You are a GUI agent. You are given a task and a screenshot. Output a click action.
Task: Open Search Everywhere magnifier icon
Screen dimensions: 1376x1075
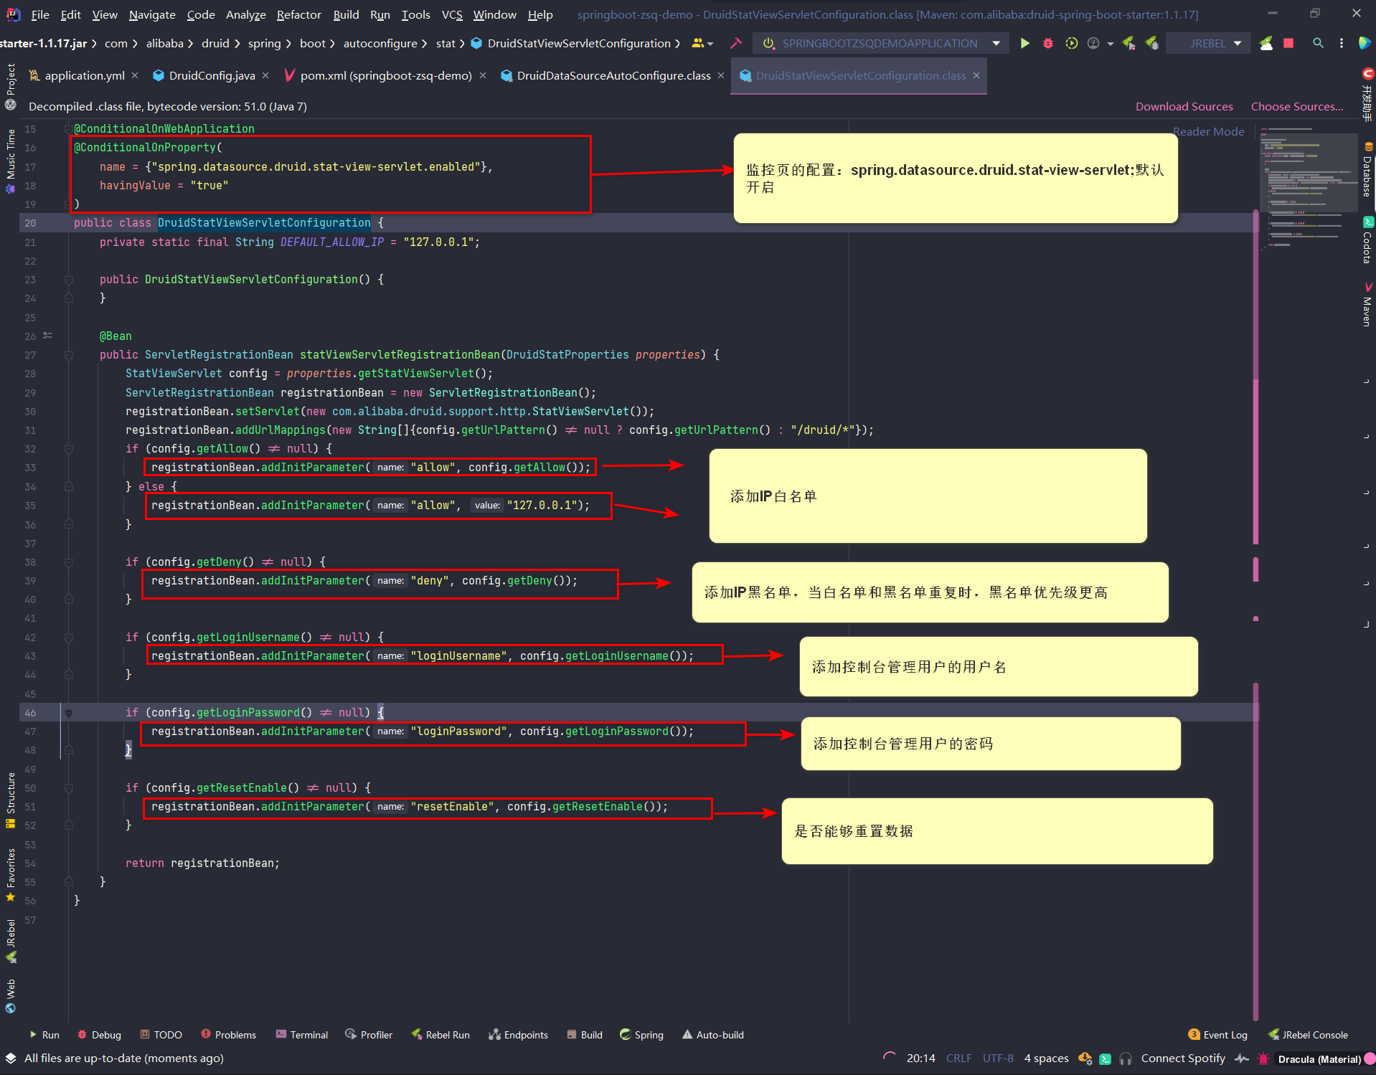click(x=1318, y=43)
